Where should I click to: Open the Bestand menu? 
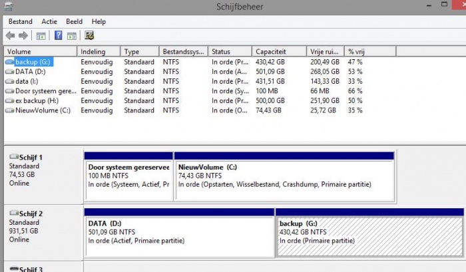[21, 22]
